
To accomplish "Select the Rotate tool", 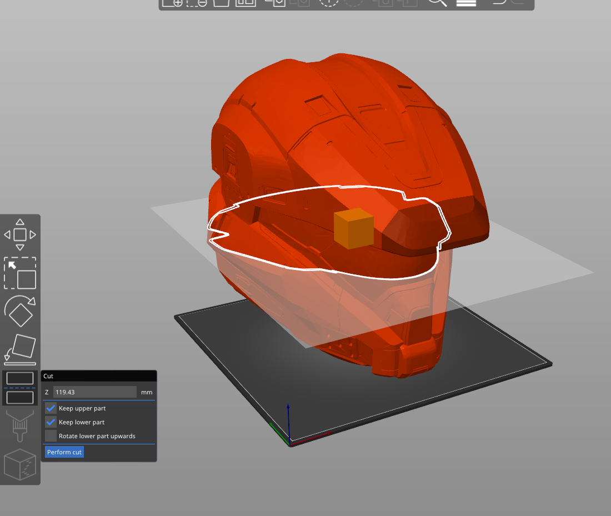I will click(20, 311).
